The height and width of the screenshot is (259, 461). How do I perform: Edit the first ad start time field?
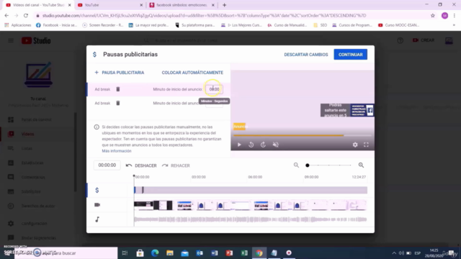pyautogui.click(x=214, y=89)
